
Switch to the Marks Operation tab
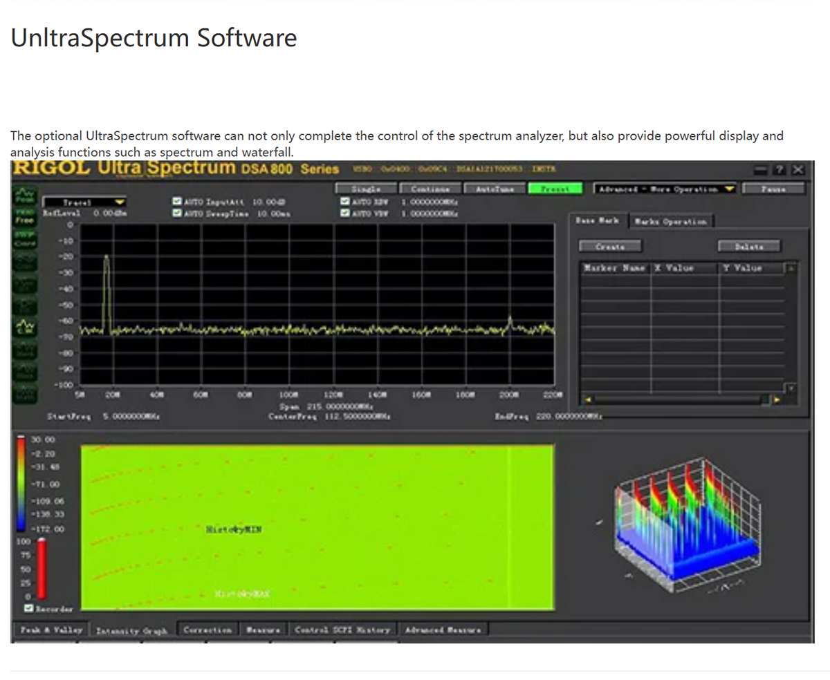pos(672,221)
